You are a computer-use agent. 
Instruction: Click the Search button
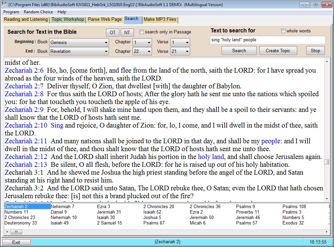(x=239, y=50)
